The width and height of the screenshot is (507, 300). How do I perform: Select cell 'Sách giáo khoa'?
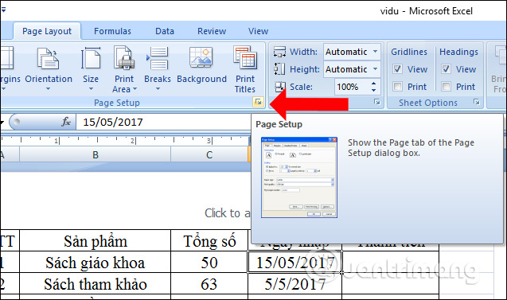coord(95,262)
